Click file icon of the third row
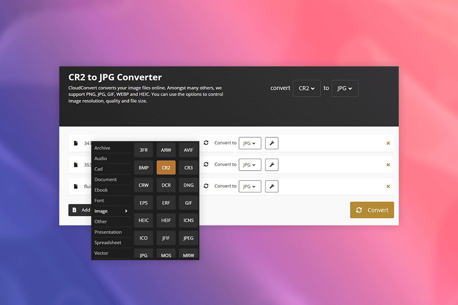Image resolution: width=458 pixels, height=305 pixels. (x=76, y=186)
